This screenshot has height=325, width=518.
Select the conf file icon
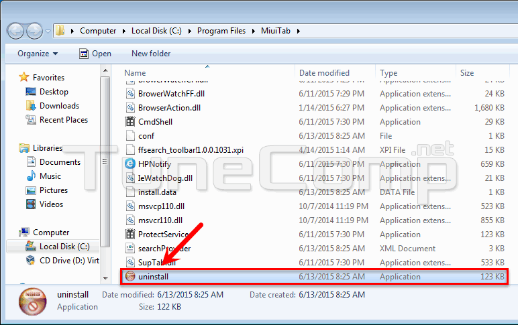[130, 136]
